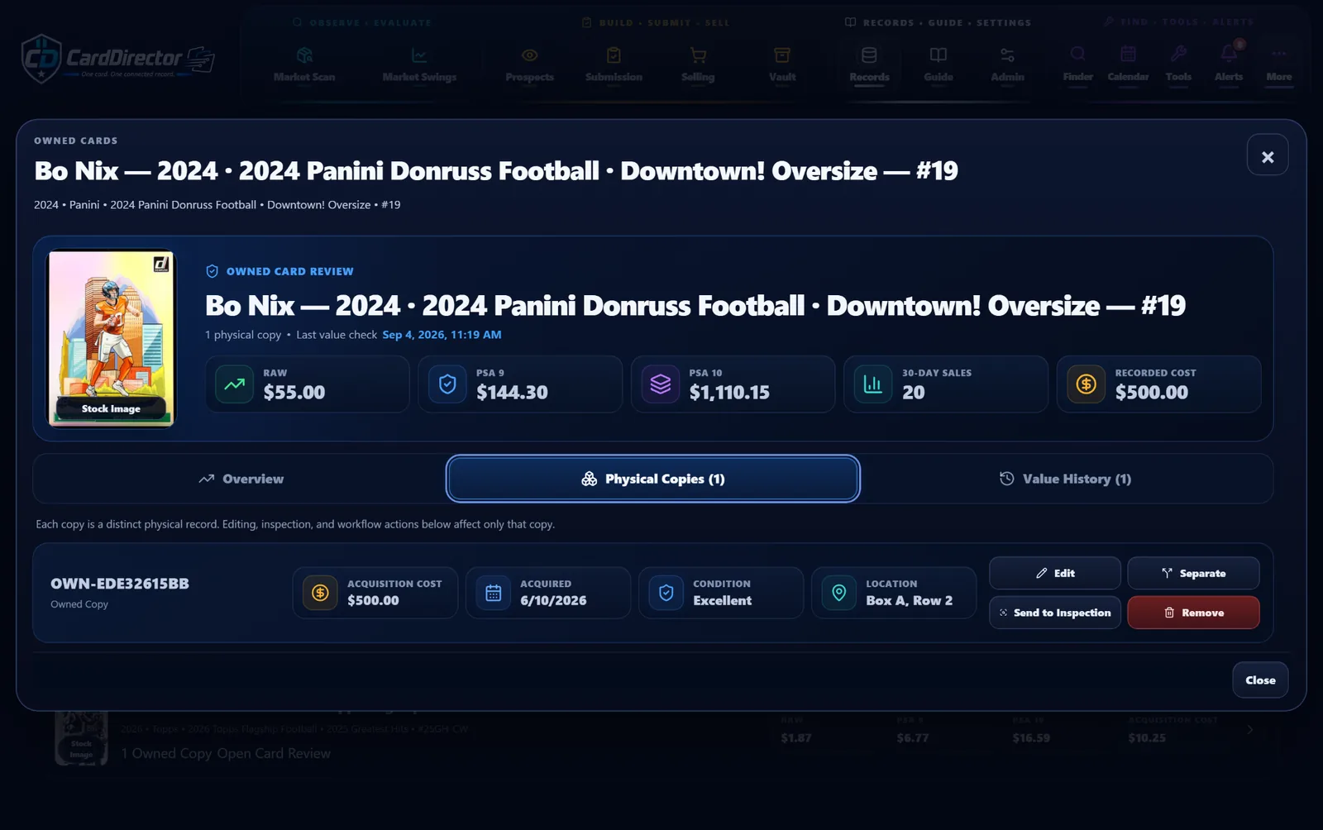Open Records in top navigation
Screen dimensions: 1323x830
869,64
